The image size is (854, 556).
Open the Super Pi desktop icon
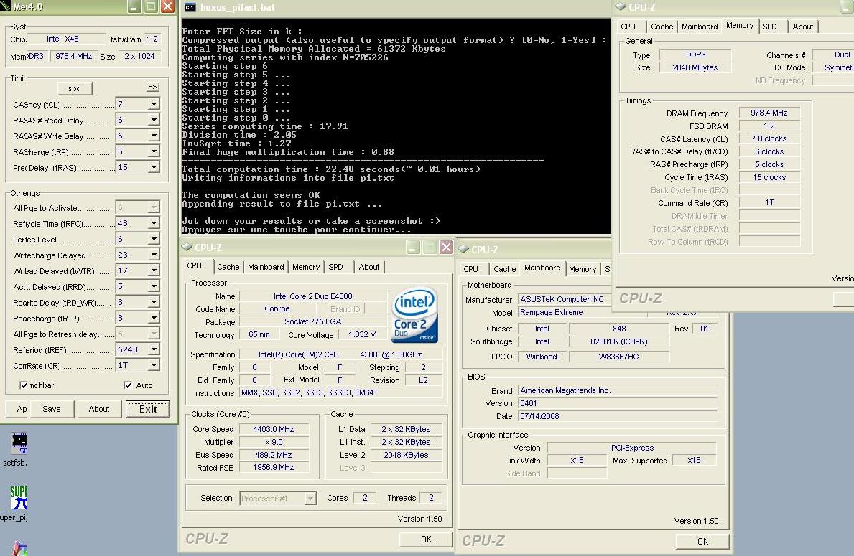tap(19, 497)
